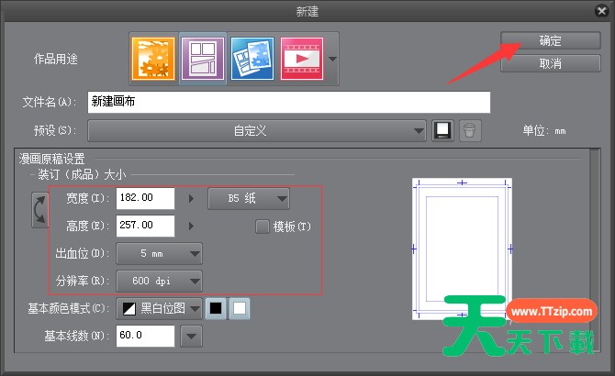This screenshot has height=376, width=615.
Task: Open the width slider arrow next to 182.00
Action: tap(191, 199)
